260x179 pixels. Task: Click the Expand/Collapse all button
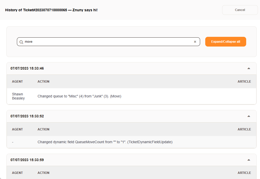pos(225,42)
